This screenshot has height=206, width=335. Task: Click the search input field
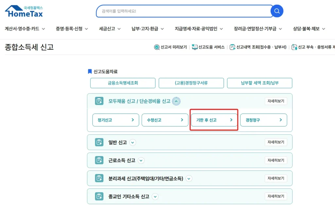coord(184,11)
